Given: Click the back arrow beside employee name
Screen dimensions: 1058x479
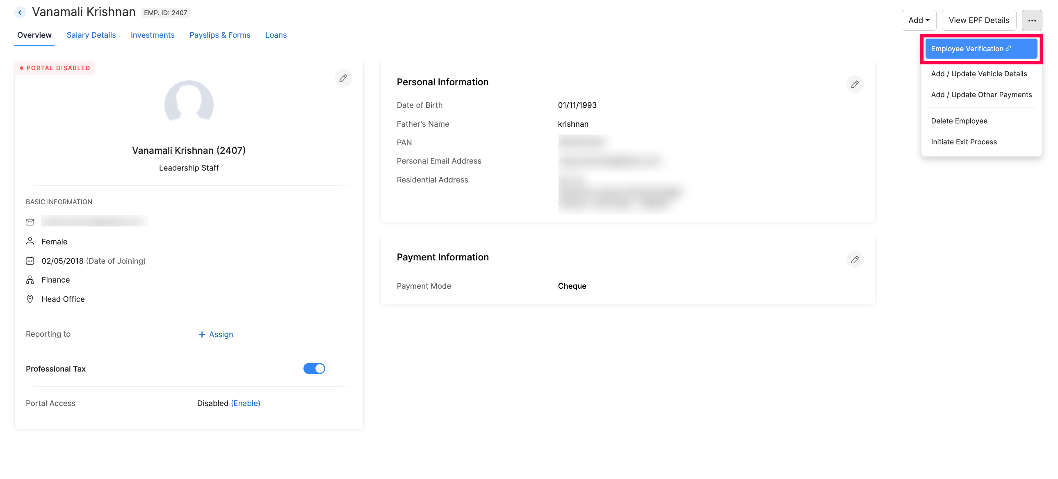Looking at the screenshot, I should click(20, 12).
